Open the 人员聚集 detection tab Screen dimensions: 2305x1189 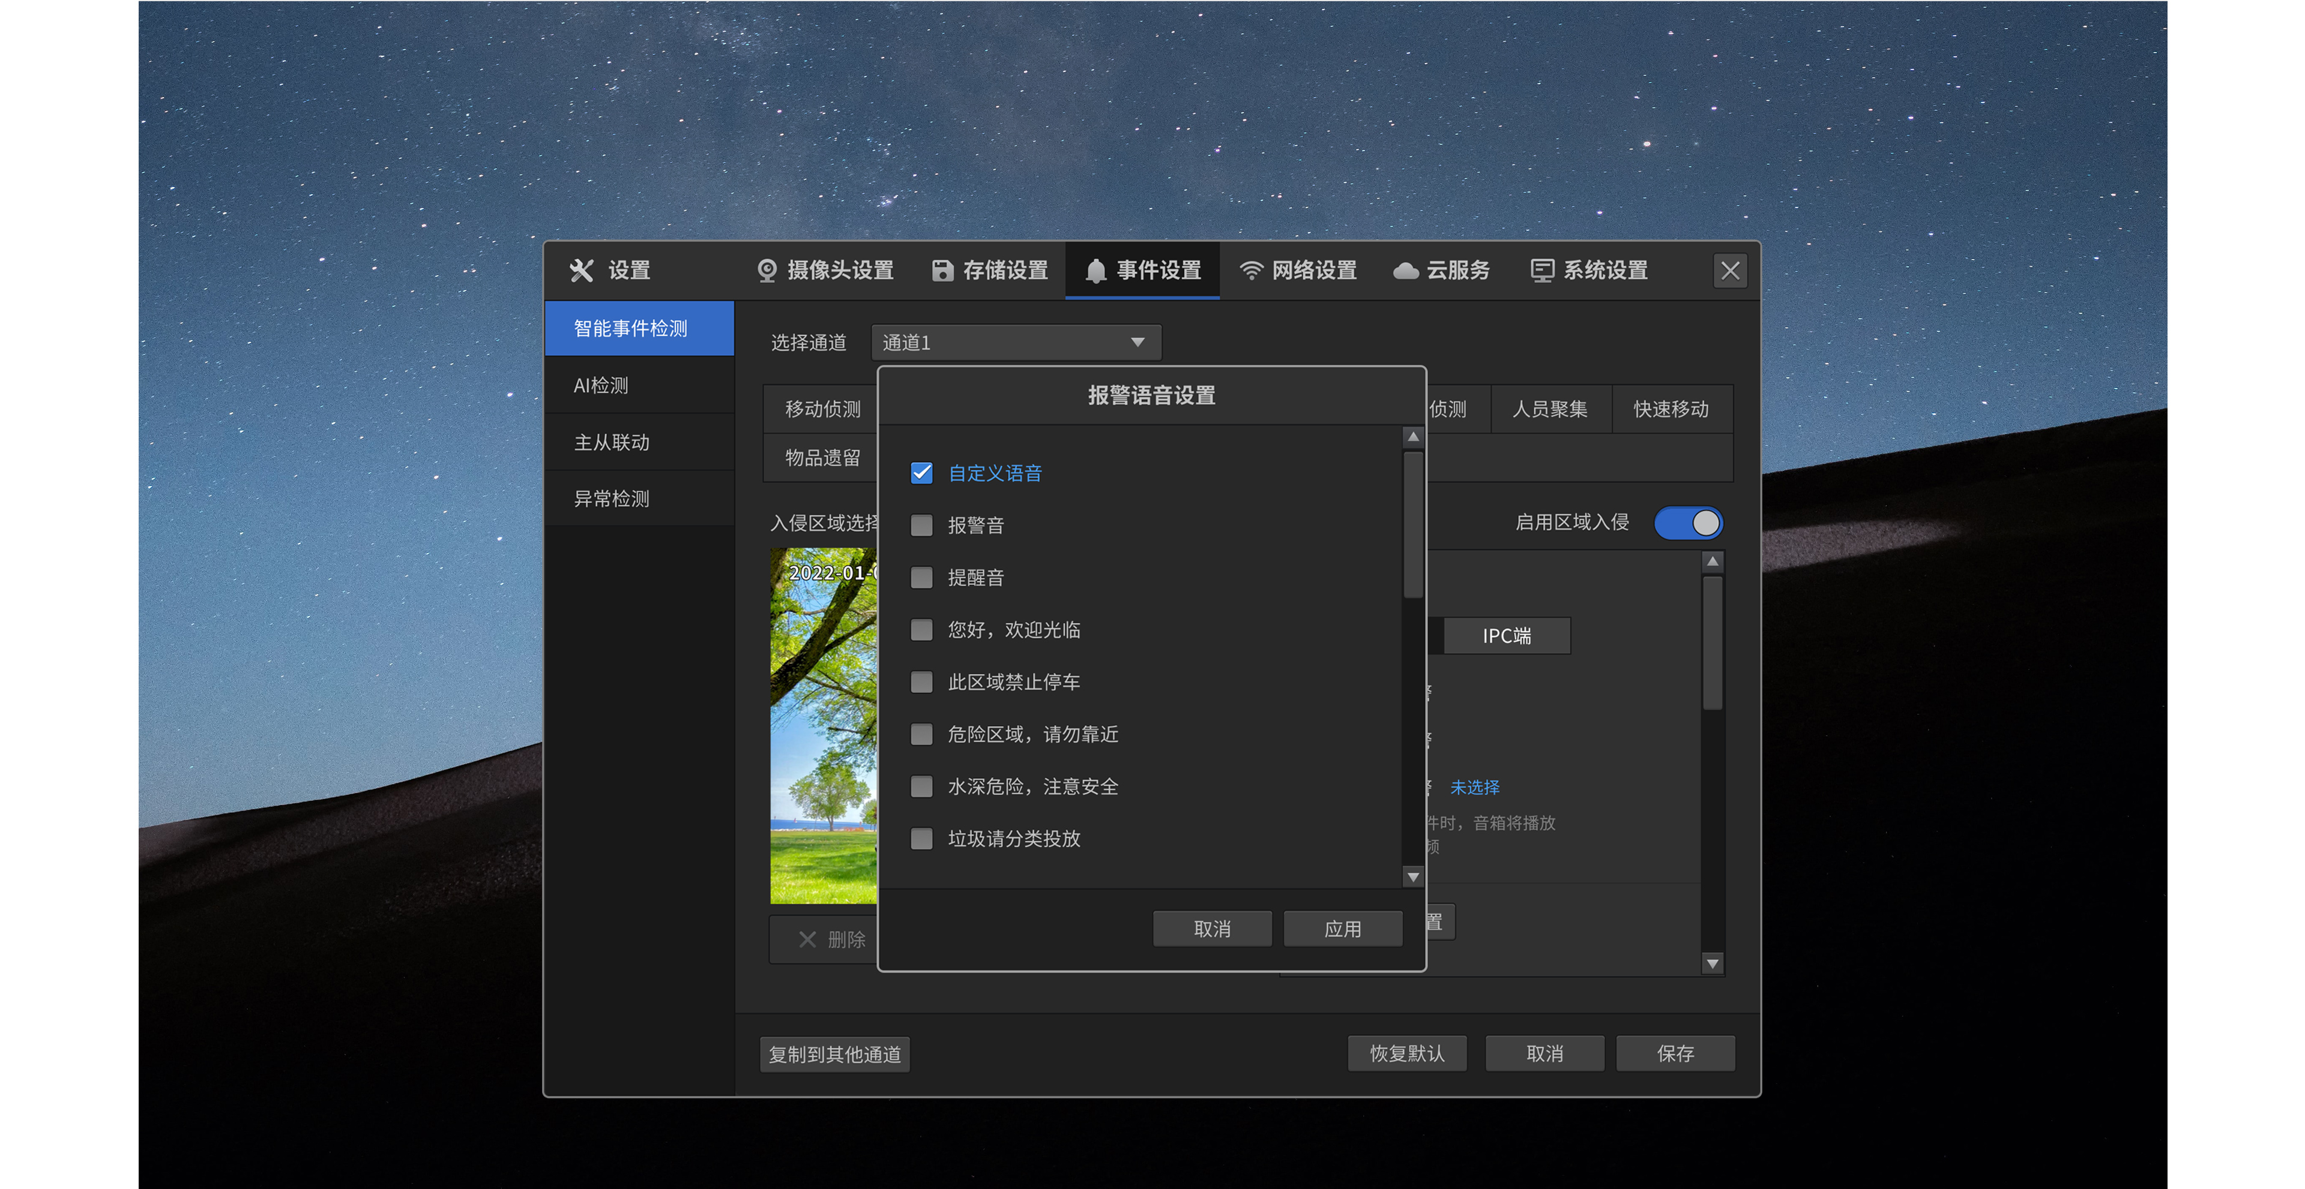[x=1550, y=409]
